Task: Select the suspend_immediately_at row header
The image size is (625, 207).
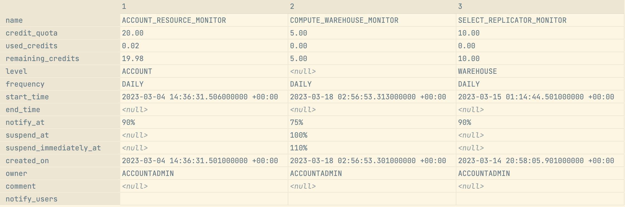Action: pyautogui.click(x=60, y=148)
